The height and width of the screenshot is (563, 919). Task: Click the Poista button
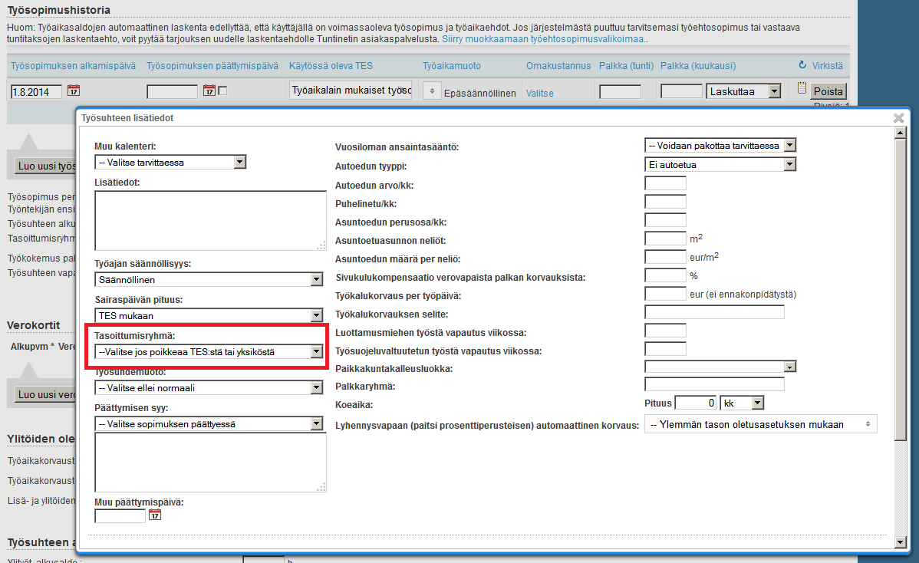tap(828, 91)
